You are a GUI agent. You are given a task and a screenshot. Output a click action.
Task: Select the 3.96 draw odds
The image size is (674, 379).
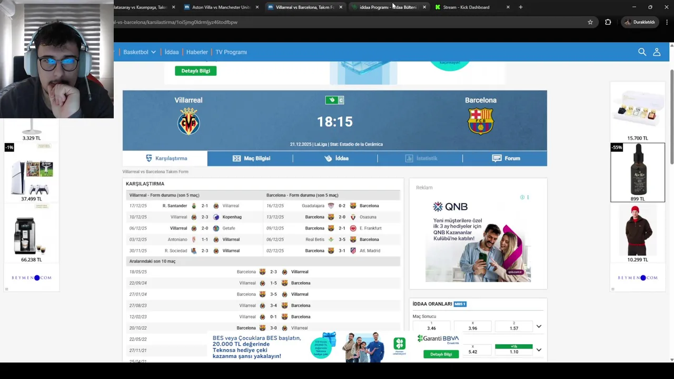click(473, 326)
